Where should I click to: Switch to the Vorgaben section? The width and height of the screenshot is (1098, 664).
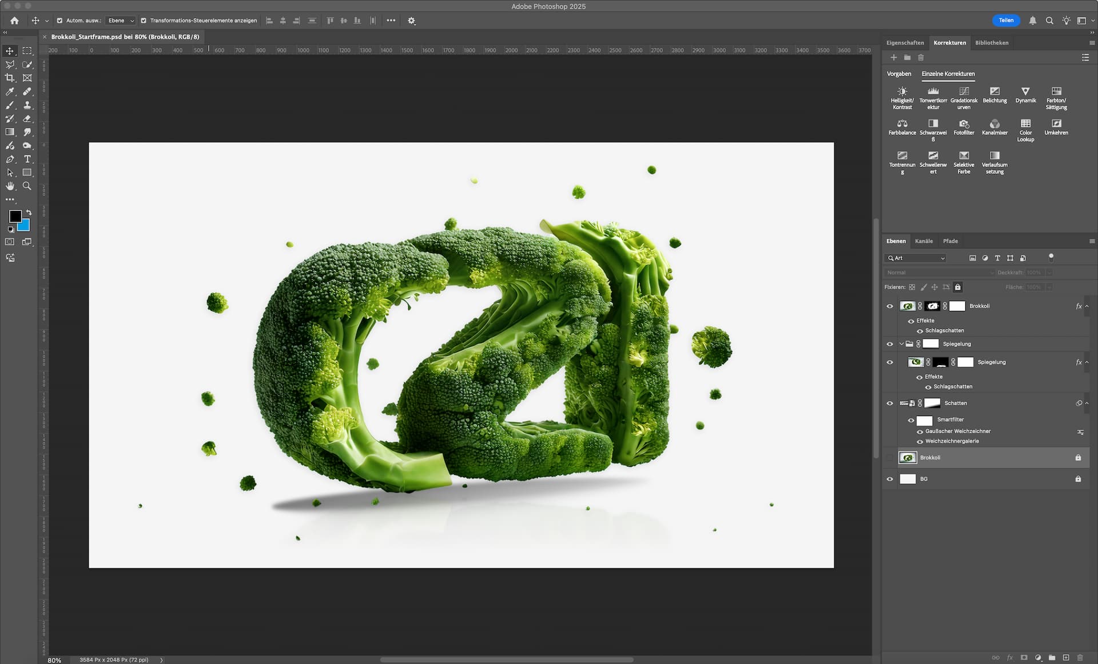898,74
